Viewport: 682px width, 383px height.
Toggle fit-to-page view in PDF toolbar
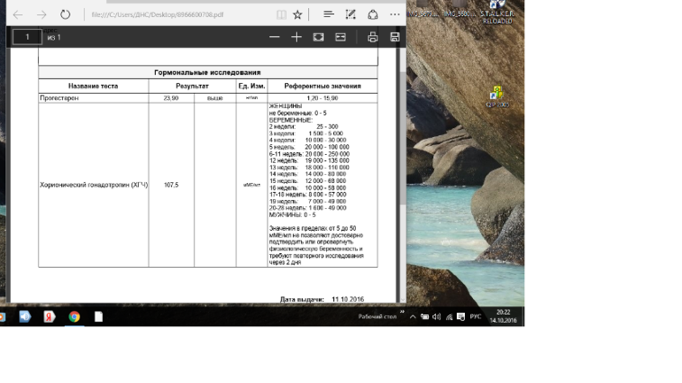tap(319, 37)
